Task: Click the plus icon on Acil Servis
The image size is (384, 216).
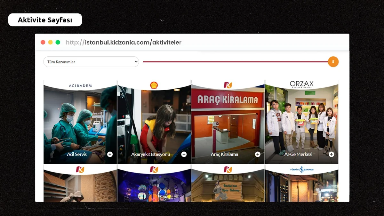Action: click(110, 154)
